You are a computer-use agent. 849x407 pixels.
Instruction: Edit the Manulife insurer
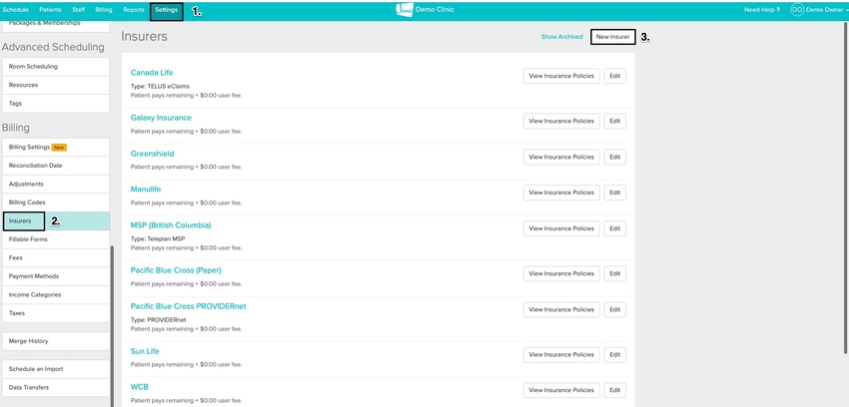614,193
